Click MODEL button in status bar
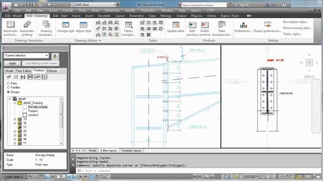Image resolution: width=323 pixels, height=181 pixels. click(x=198, y=176)
